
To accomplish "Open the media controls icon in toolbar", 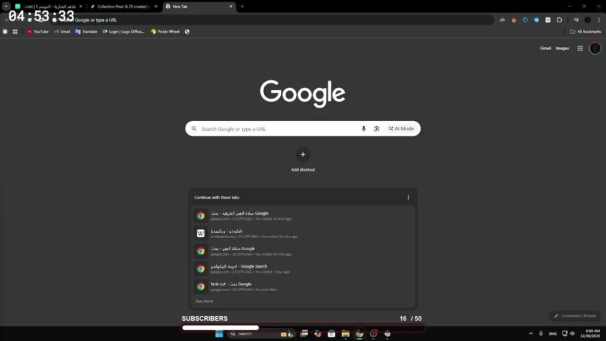I will pos(576,20).
